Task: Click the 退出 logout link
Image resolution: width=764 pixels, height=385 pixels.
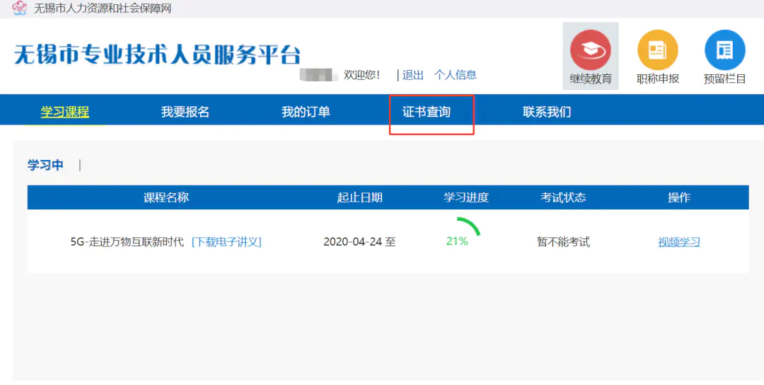Action: coord(413,75)
